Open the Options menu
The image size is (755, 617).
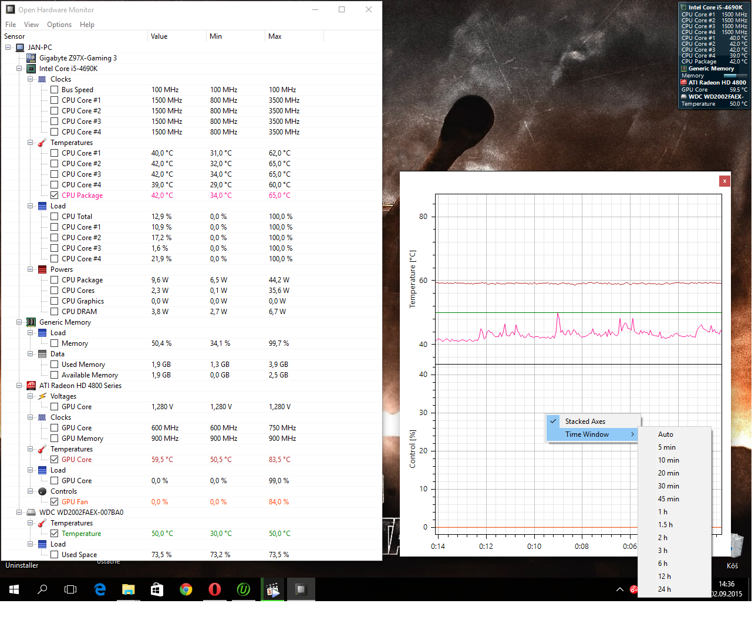point(59,25)
